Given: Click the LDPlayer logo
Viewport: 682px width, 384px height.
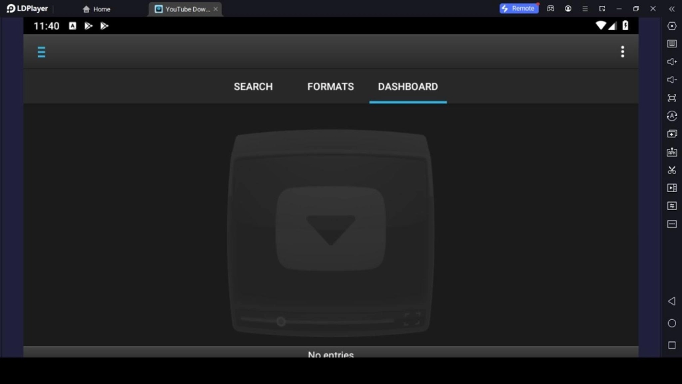Looking at the screenshot, I should (x=27, y=8).
